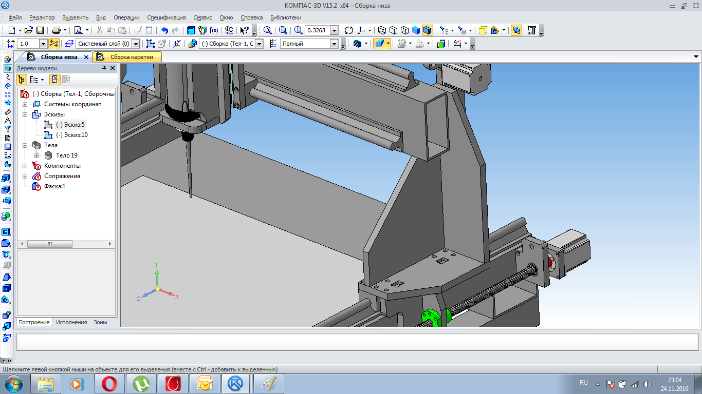The image size is (702, 394).
Task: Click the model tree horizontal scrollbar thumb
Action: 49,244
